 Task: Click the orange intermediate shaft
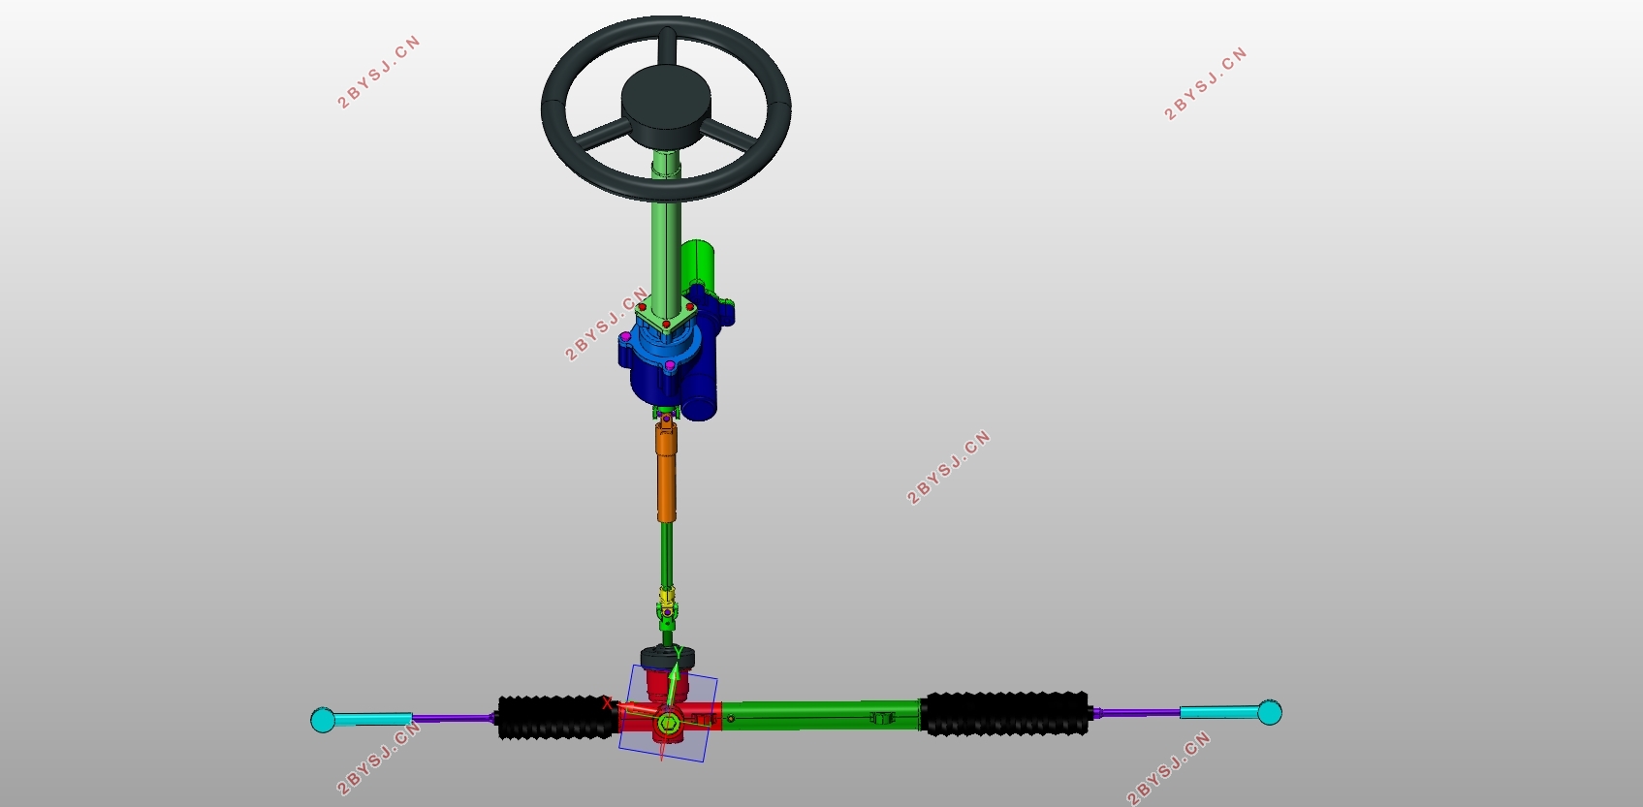[667, 475]
